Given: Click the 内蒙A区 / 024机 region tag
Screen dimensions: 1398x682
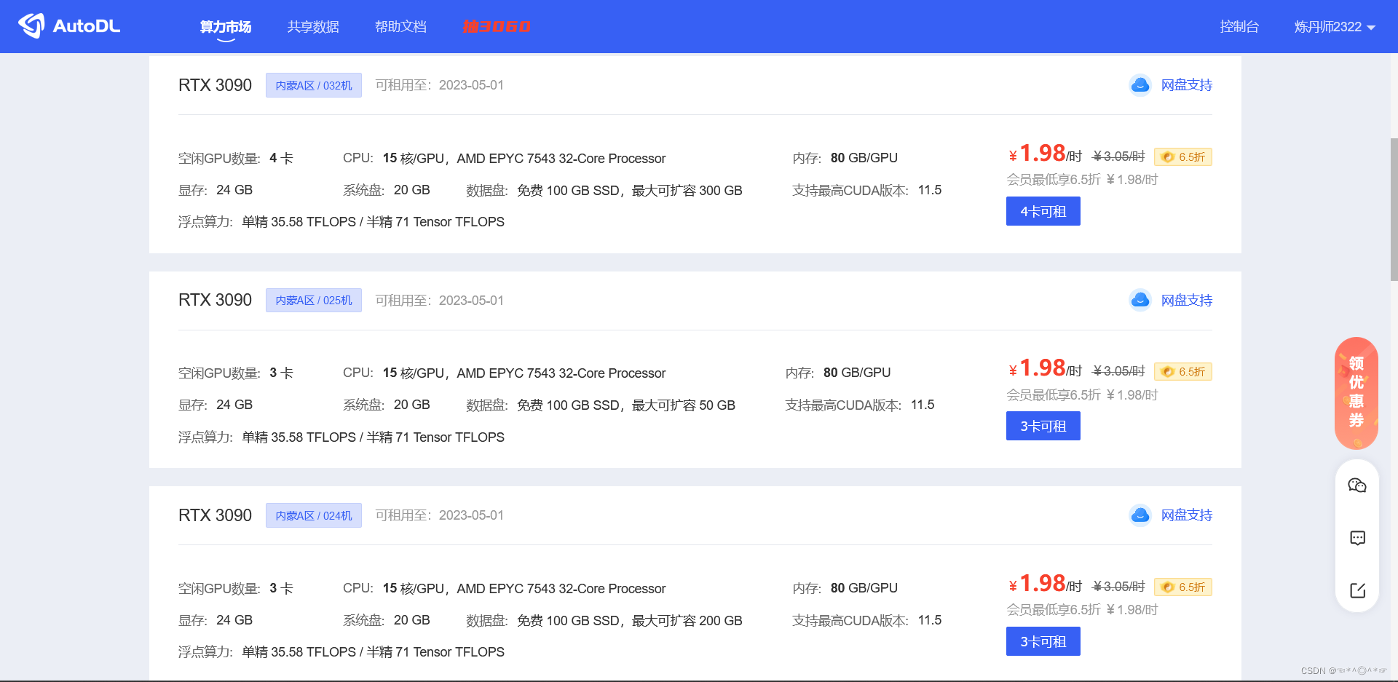Looking at the screenshot, I should click(314, 515).
